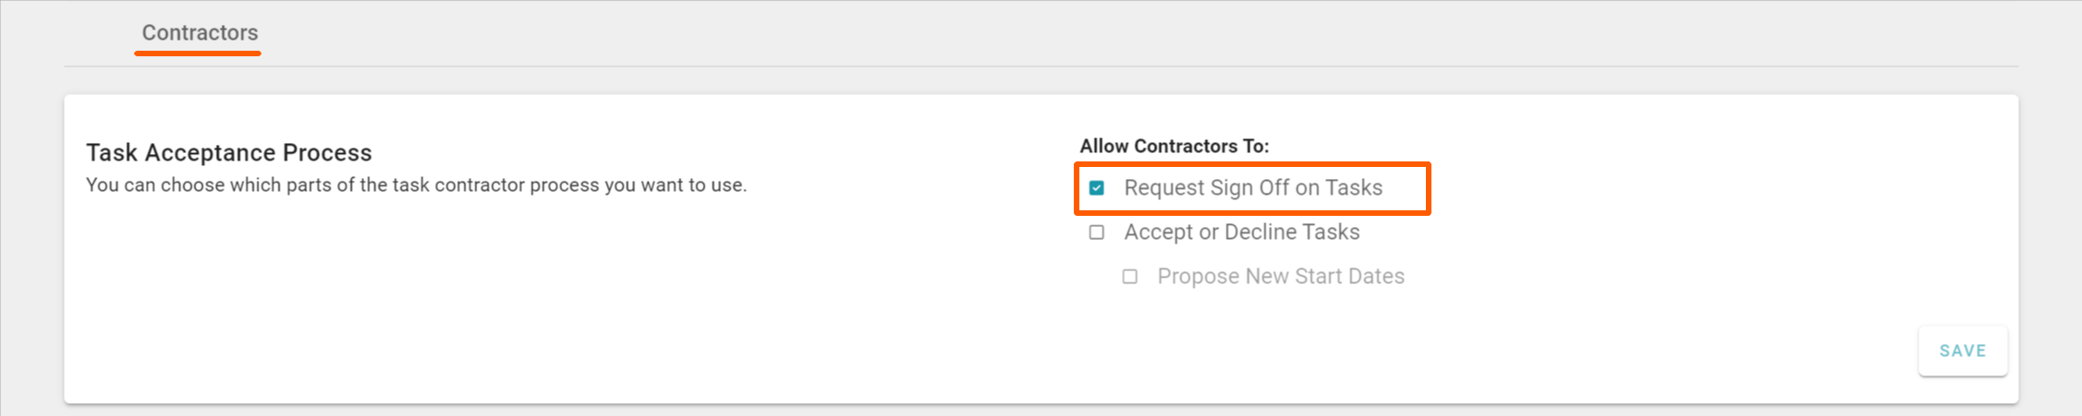Click the word "Process" in the section heading
Screen dimensions: 2082x416
tap(327, 152)
